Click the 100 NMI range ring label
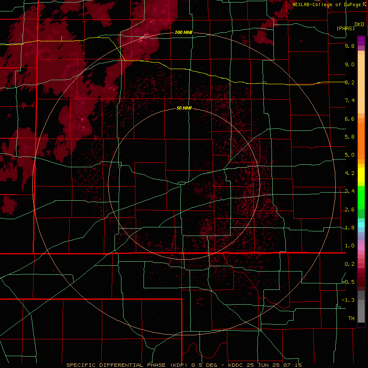Screen dimensions: 368x368 click(x=184, y=32)
